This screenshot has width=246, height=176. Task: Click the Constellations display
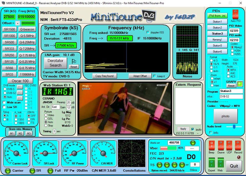(x=132, y=153)
